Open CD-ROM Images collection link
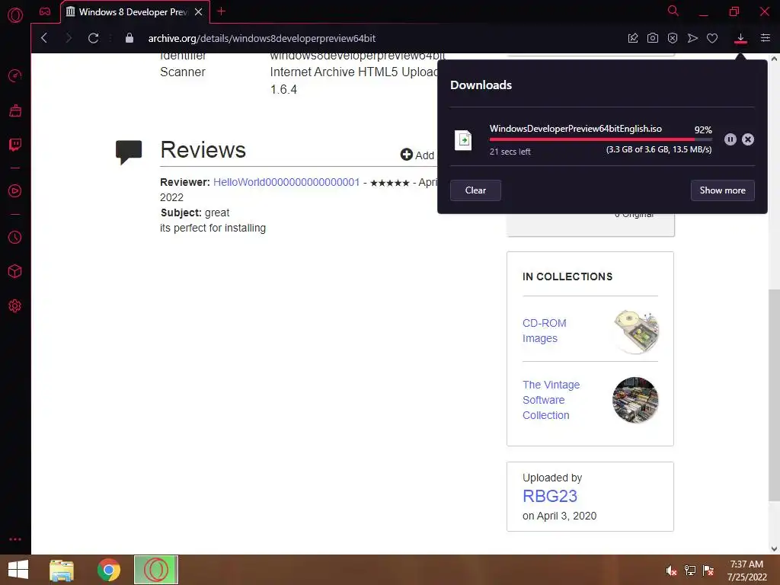 click(544, 331)
